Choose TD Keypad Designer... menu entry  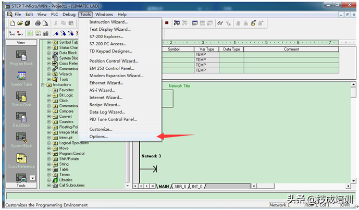pyautogui.click(x=120, y=51)
